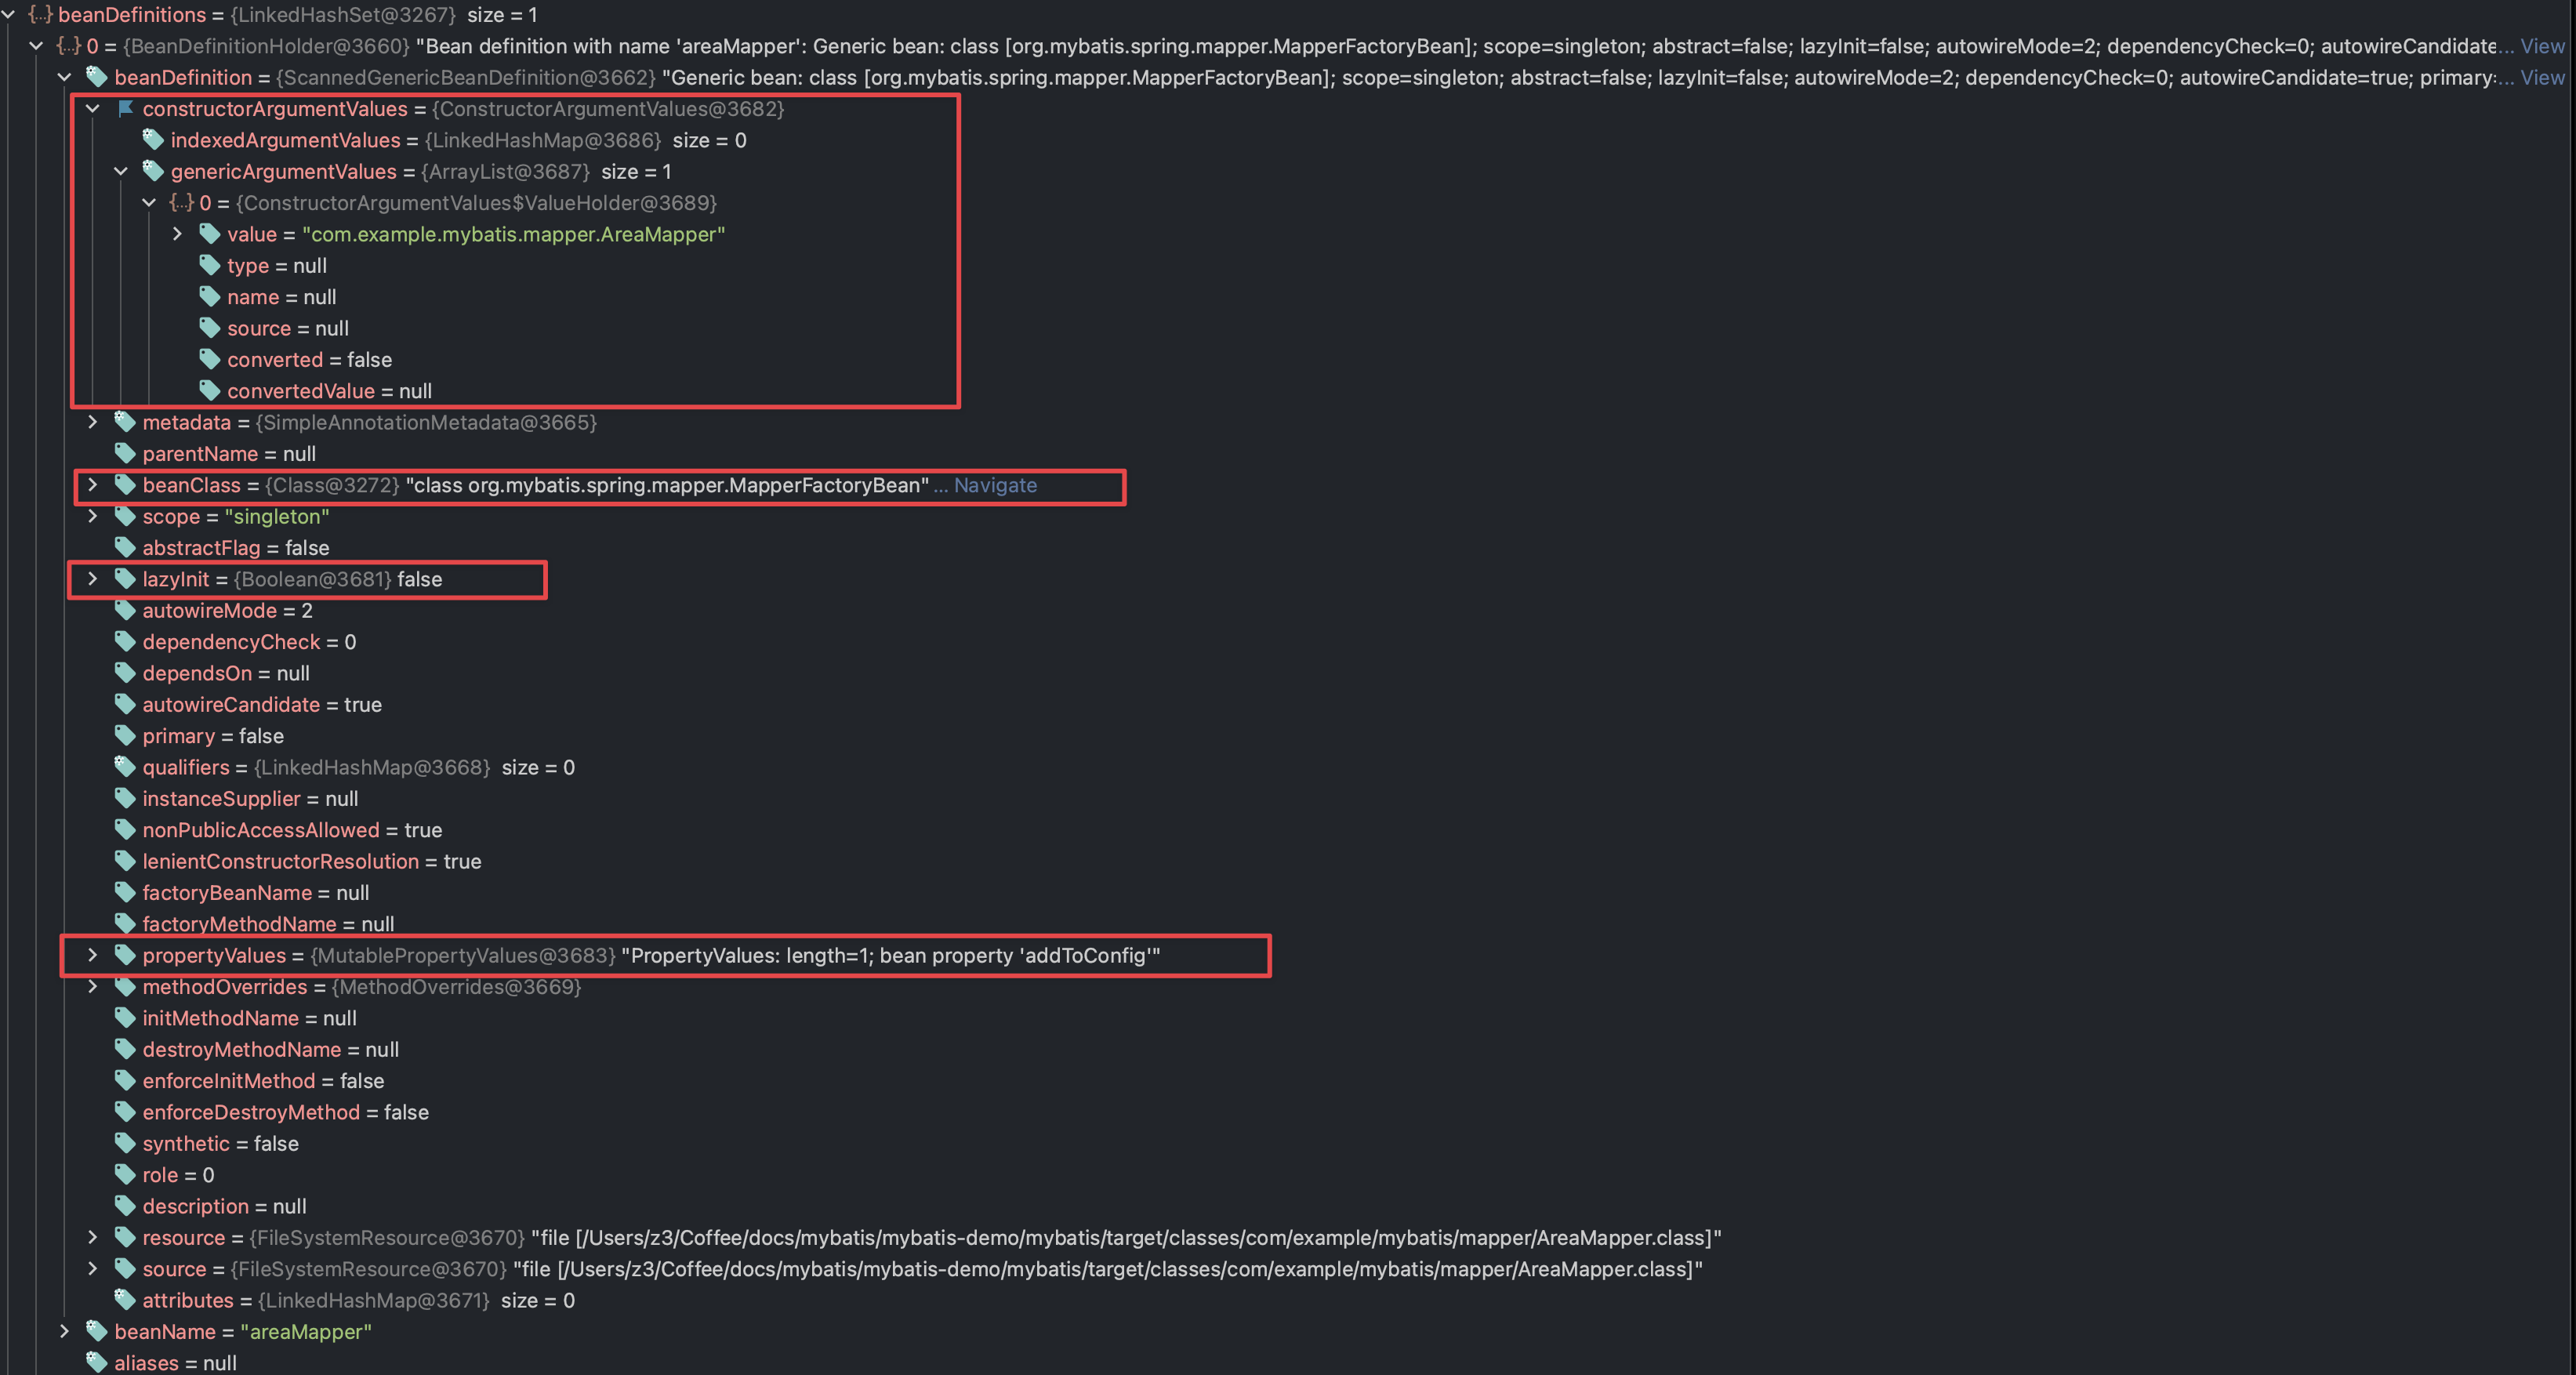The width and height of the screenshot is (2576, 1375).
Task: Click the field icon beside parentName
Action: [x=125, y=453]
